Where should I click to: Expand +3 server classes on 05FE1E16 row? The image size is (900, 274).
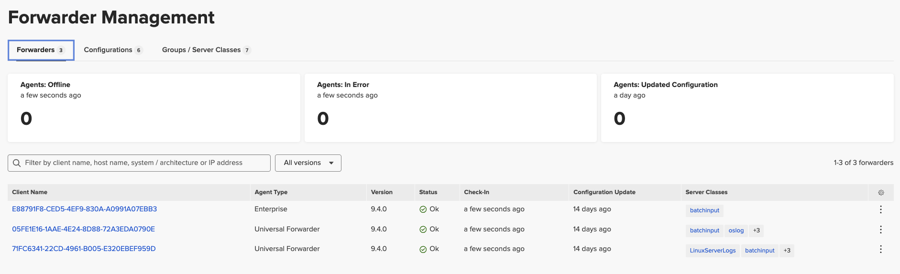click(x=756, y=230)
